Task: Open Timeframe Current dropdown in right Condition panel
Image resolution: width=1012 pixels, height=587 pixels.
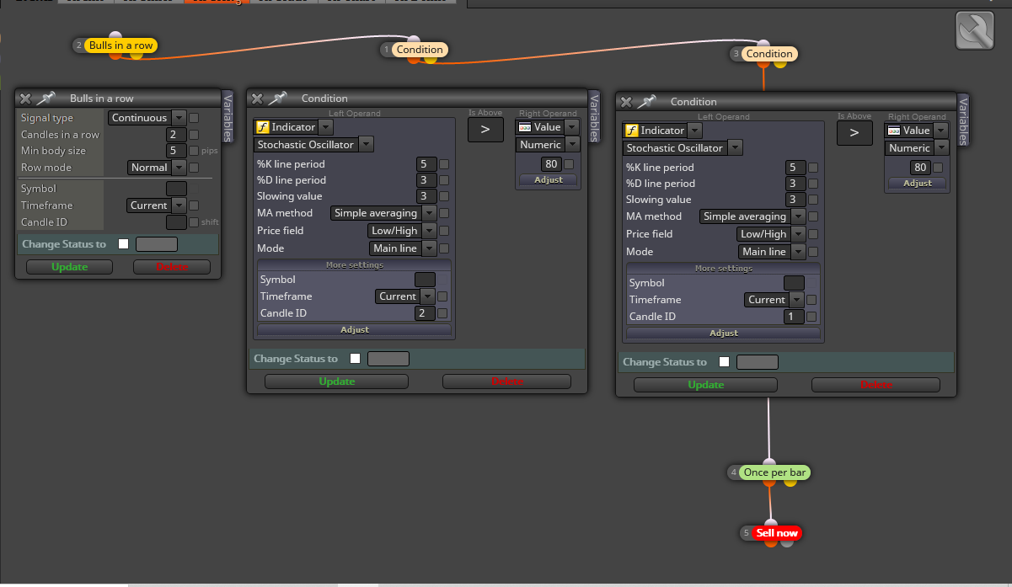Action: point(774,300)
